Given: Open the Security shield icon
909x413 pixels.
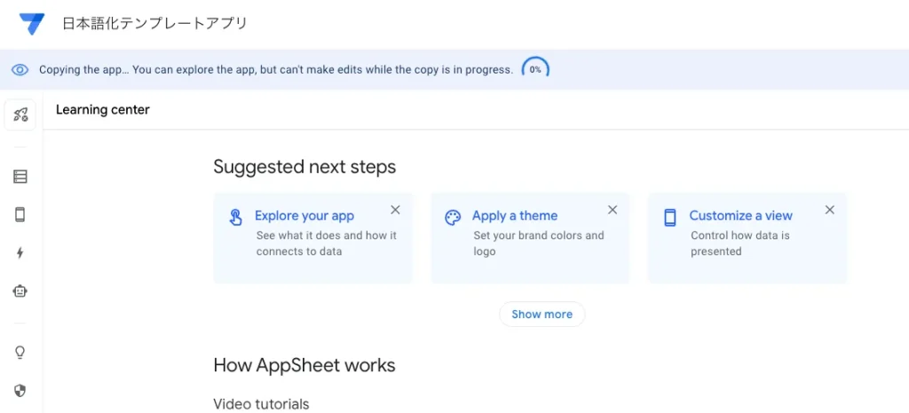Looking at the screenshot, I should click(x=20, y=390).
